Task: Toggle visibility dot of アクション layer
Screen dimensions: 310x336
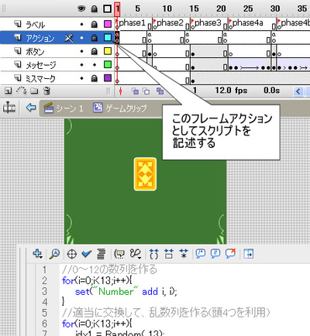Action: coord(81,38)
